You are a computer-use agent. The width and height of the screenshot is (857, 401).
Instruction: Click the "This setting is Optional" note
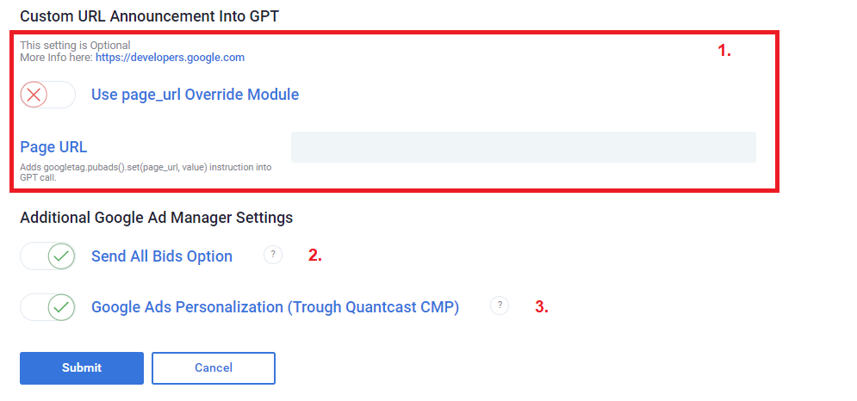[75, 46]
